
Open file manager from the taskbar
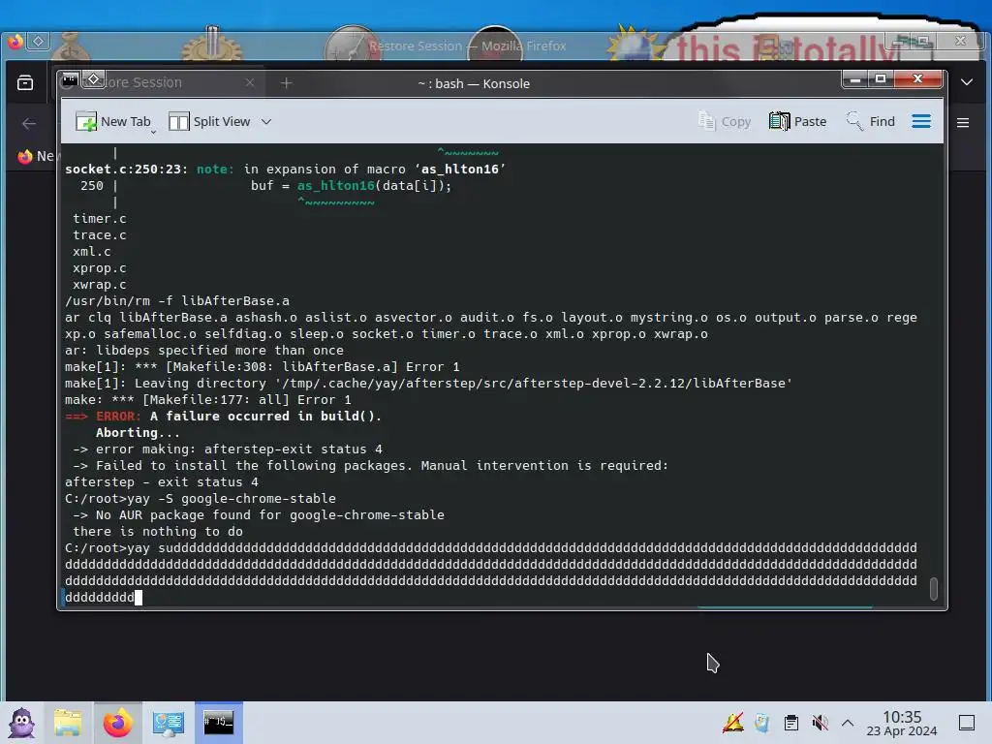tap(68, 723)
